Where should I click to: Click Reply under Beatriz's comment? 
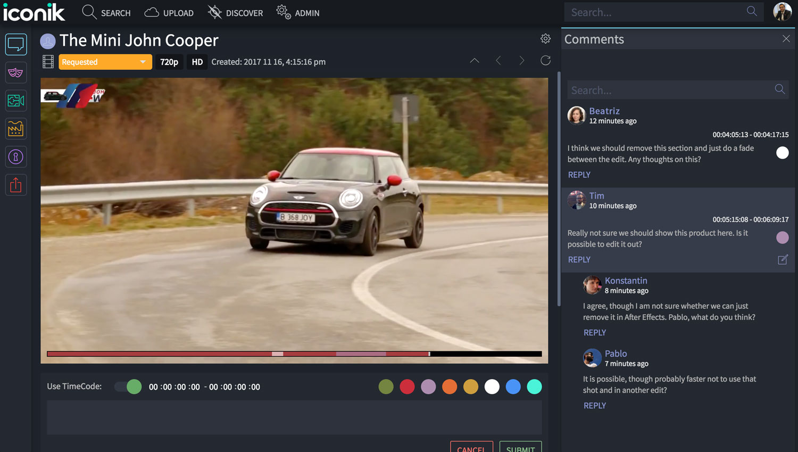(579, 175)
